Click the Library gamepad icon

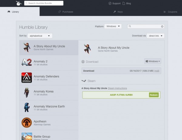(9, 12)
